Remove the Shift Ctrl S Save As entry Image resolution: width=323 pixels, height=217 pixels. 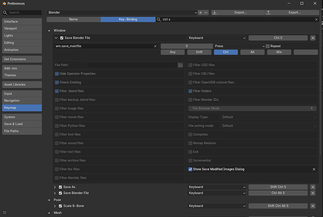[313, 187]
